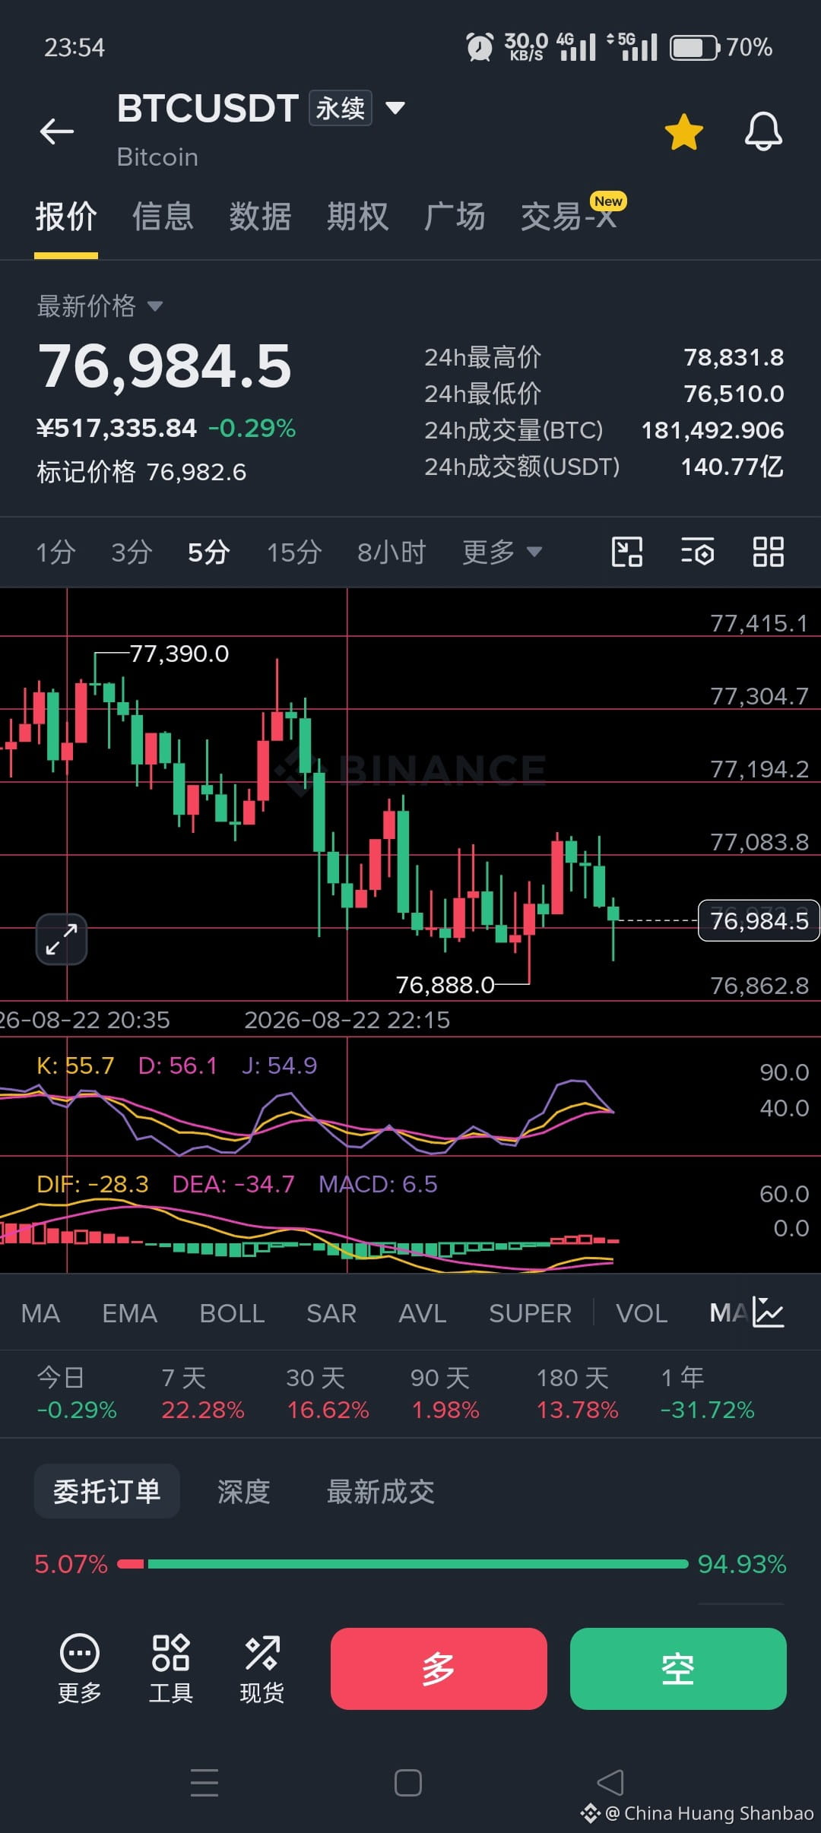
Task: Tap the 24h最高价 value 78,831.8
Action: (x=734, y=357)
